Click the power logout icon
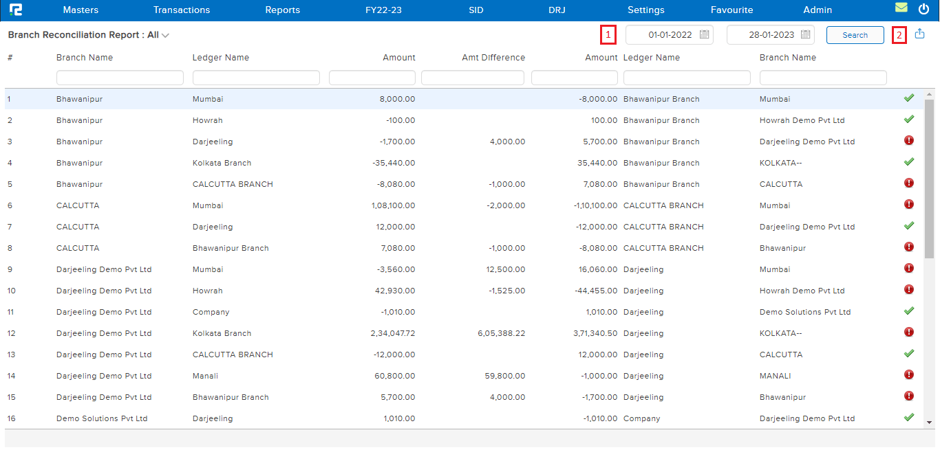This screenshot has height=450, width=940. coord(924,9)
